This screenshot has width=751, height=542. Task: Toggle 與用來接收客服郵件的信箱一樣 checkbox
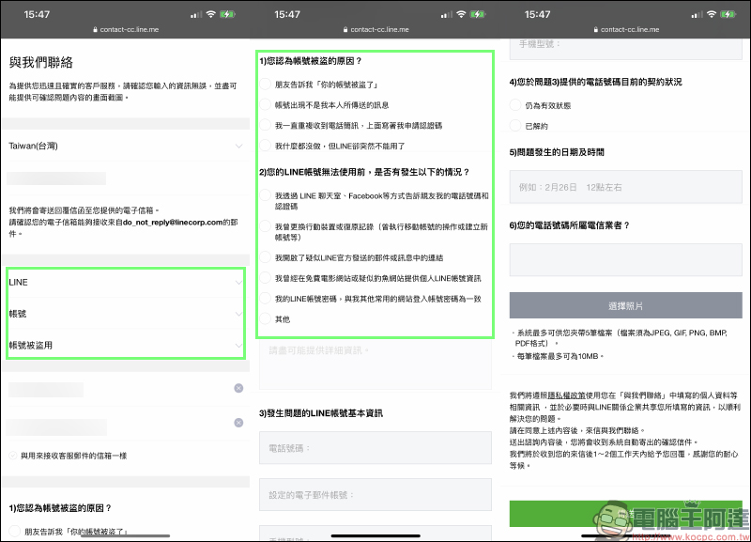tap(13, 456)
